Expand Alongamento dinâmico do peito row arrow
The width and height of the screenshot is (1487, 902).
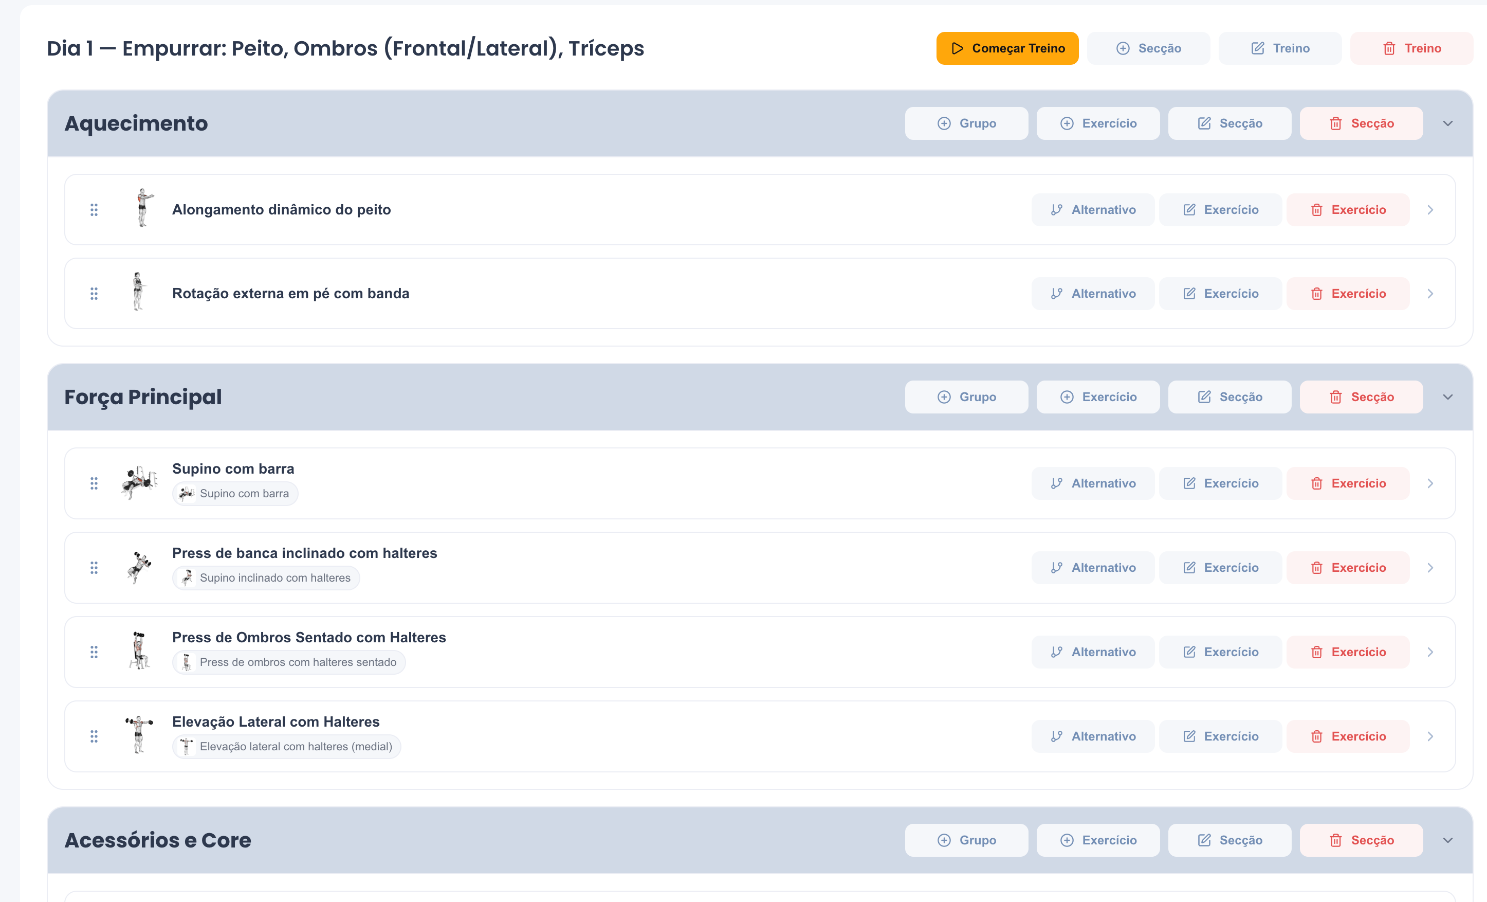pos(1429,209)
